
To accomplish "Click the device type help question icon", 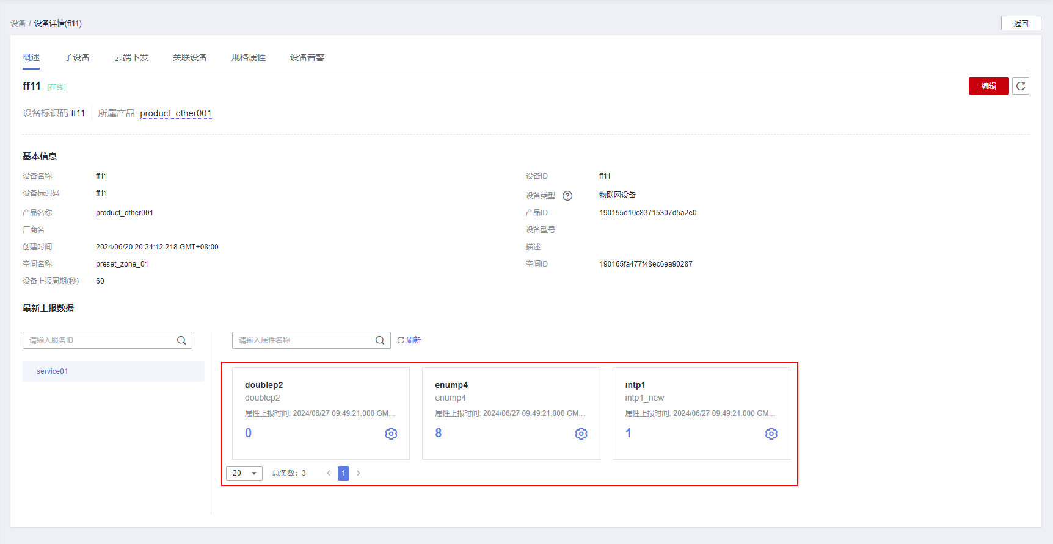I will click(567, 196).
